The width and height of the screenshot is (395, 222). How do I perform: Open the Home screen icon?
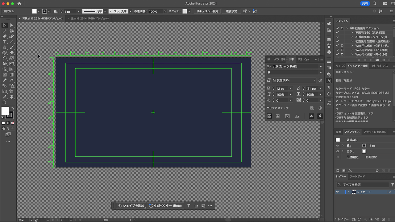tap(19, 3)
